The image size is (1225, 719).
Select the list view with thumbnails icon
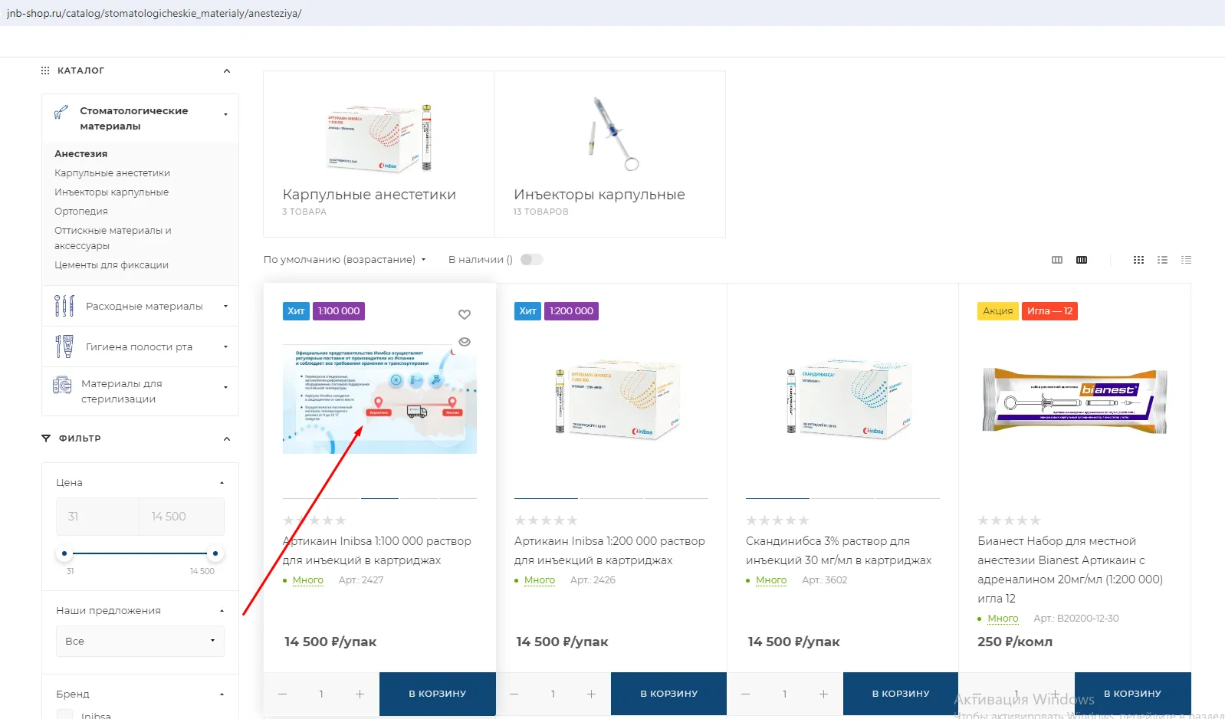pyautogui.click(x=1162, y=260)
